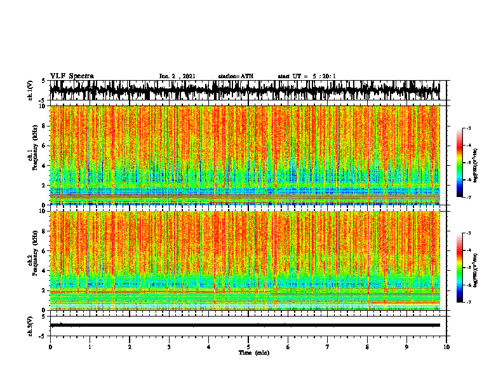The image size is (503, 389).
Task: Click inside the ch.1 frequency spectrogram
Action: coord(245,155)
